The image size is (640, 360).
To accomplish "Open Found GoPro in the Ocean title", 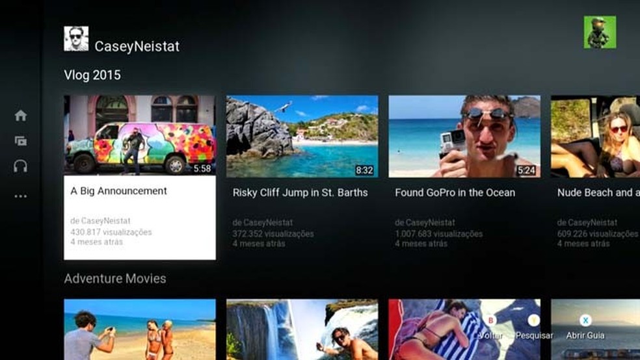I will coord(455,192).
